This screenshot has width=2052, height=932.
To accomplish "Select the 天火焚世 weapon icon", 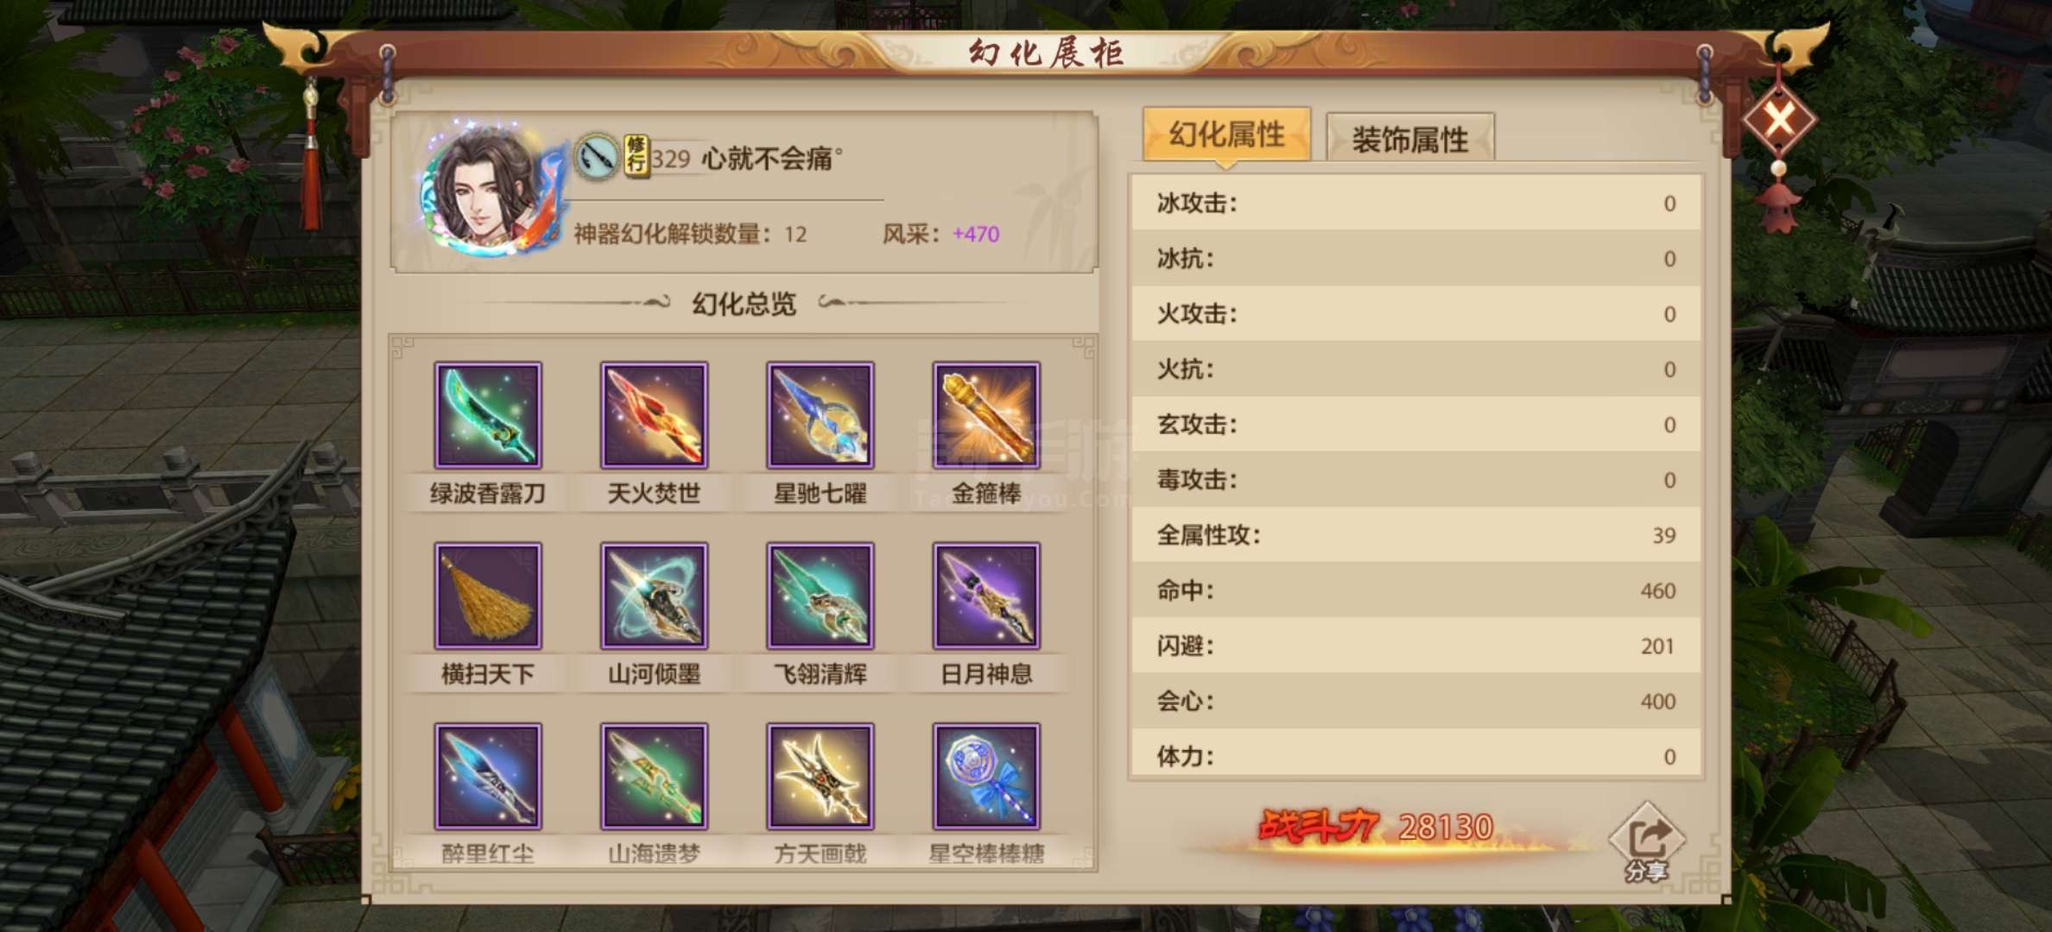I will [x=654, y=415].
